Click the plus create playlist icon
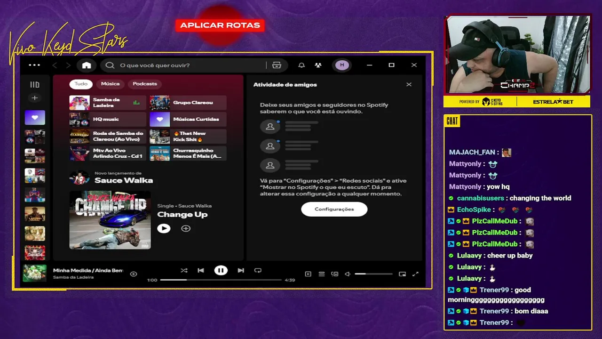Viewport: 602px width, 339px height. tap(34, 98)
